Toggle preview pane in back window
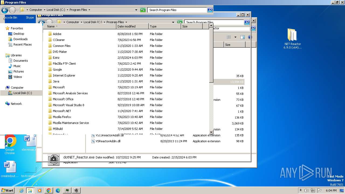Image resolution: width=345 pixels, height=194 pixels. click(242, 37)
